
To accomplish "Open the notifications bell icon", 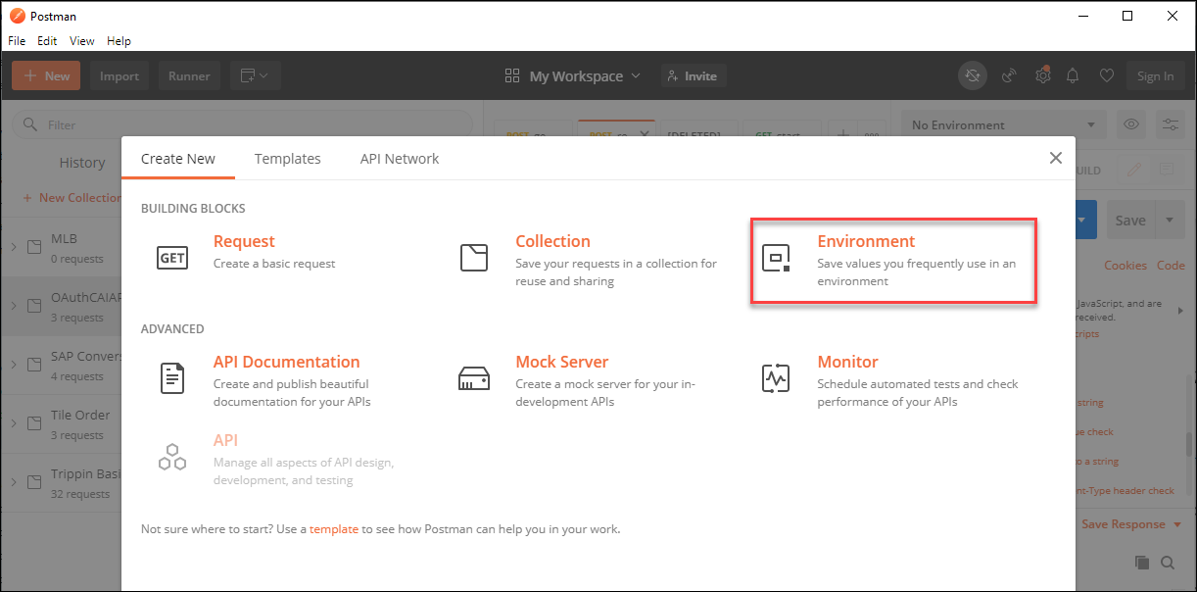I will click(1074, 75).
